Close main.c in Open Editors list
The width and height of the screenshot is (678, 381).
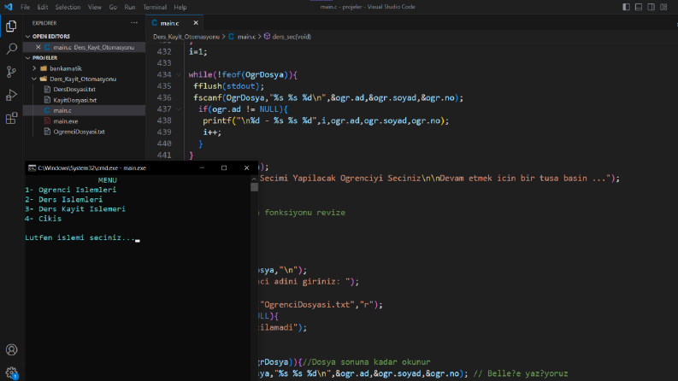38,47
